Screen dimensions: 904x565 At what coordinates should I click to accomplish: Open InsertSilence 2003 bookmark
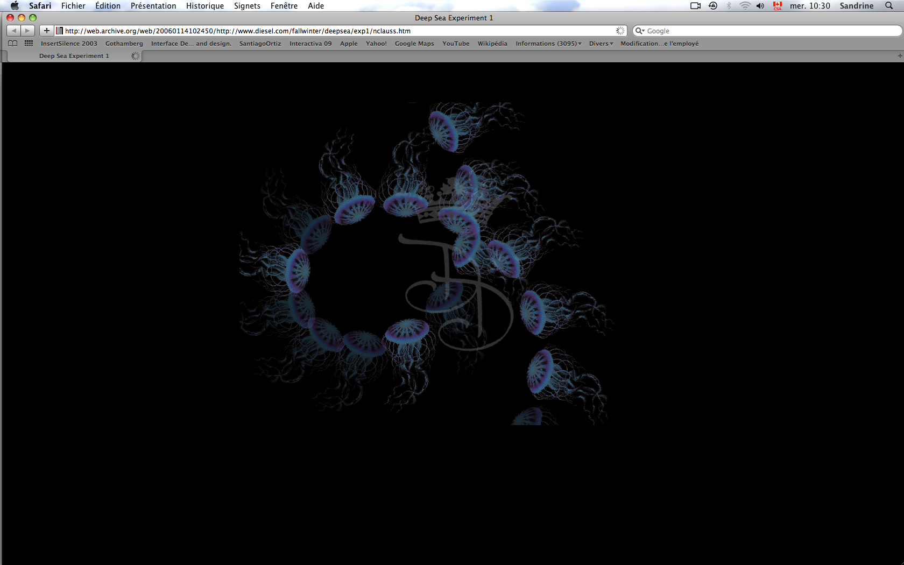coord(69,44)
